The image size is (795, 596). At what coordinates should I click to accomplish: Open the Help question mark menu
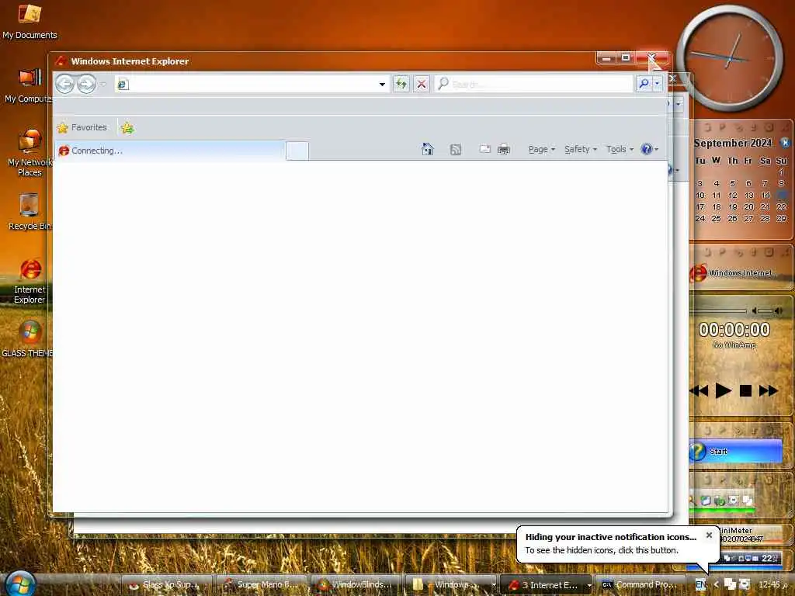[650, 149]
